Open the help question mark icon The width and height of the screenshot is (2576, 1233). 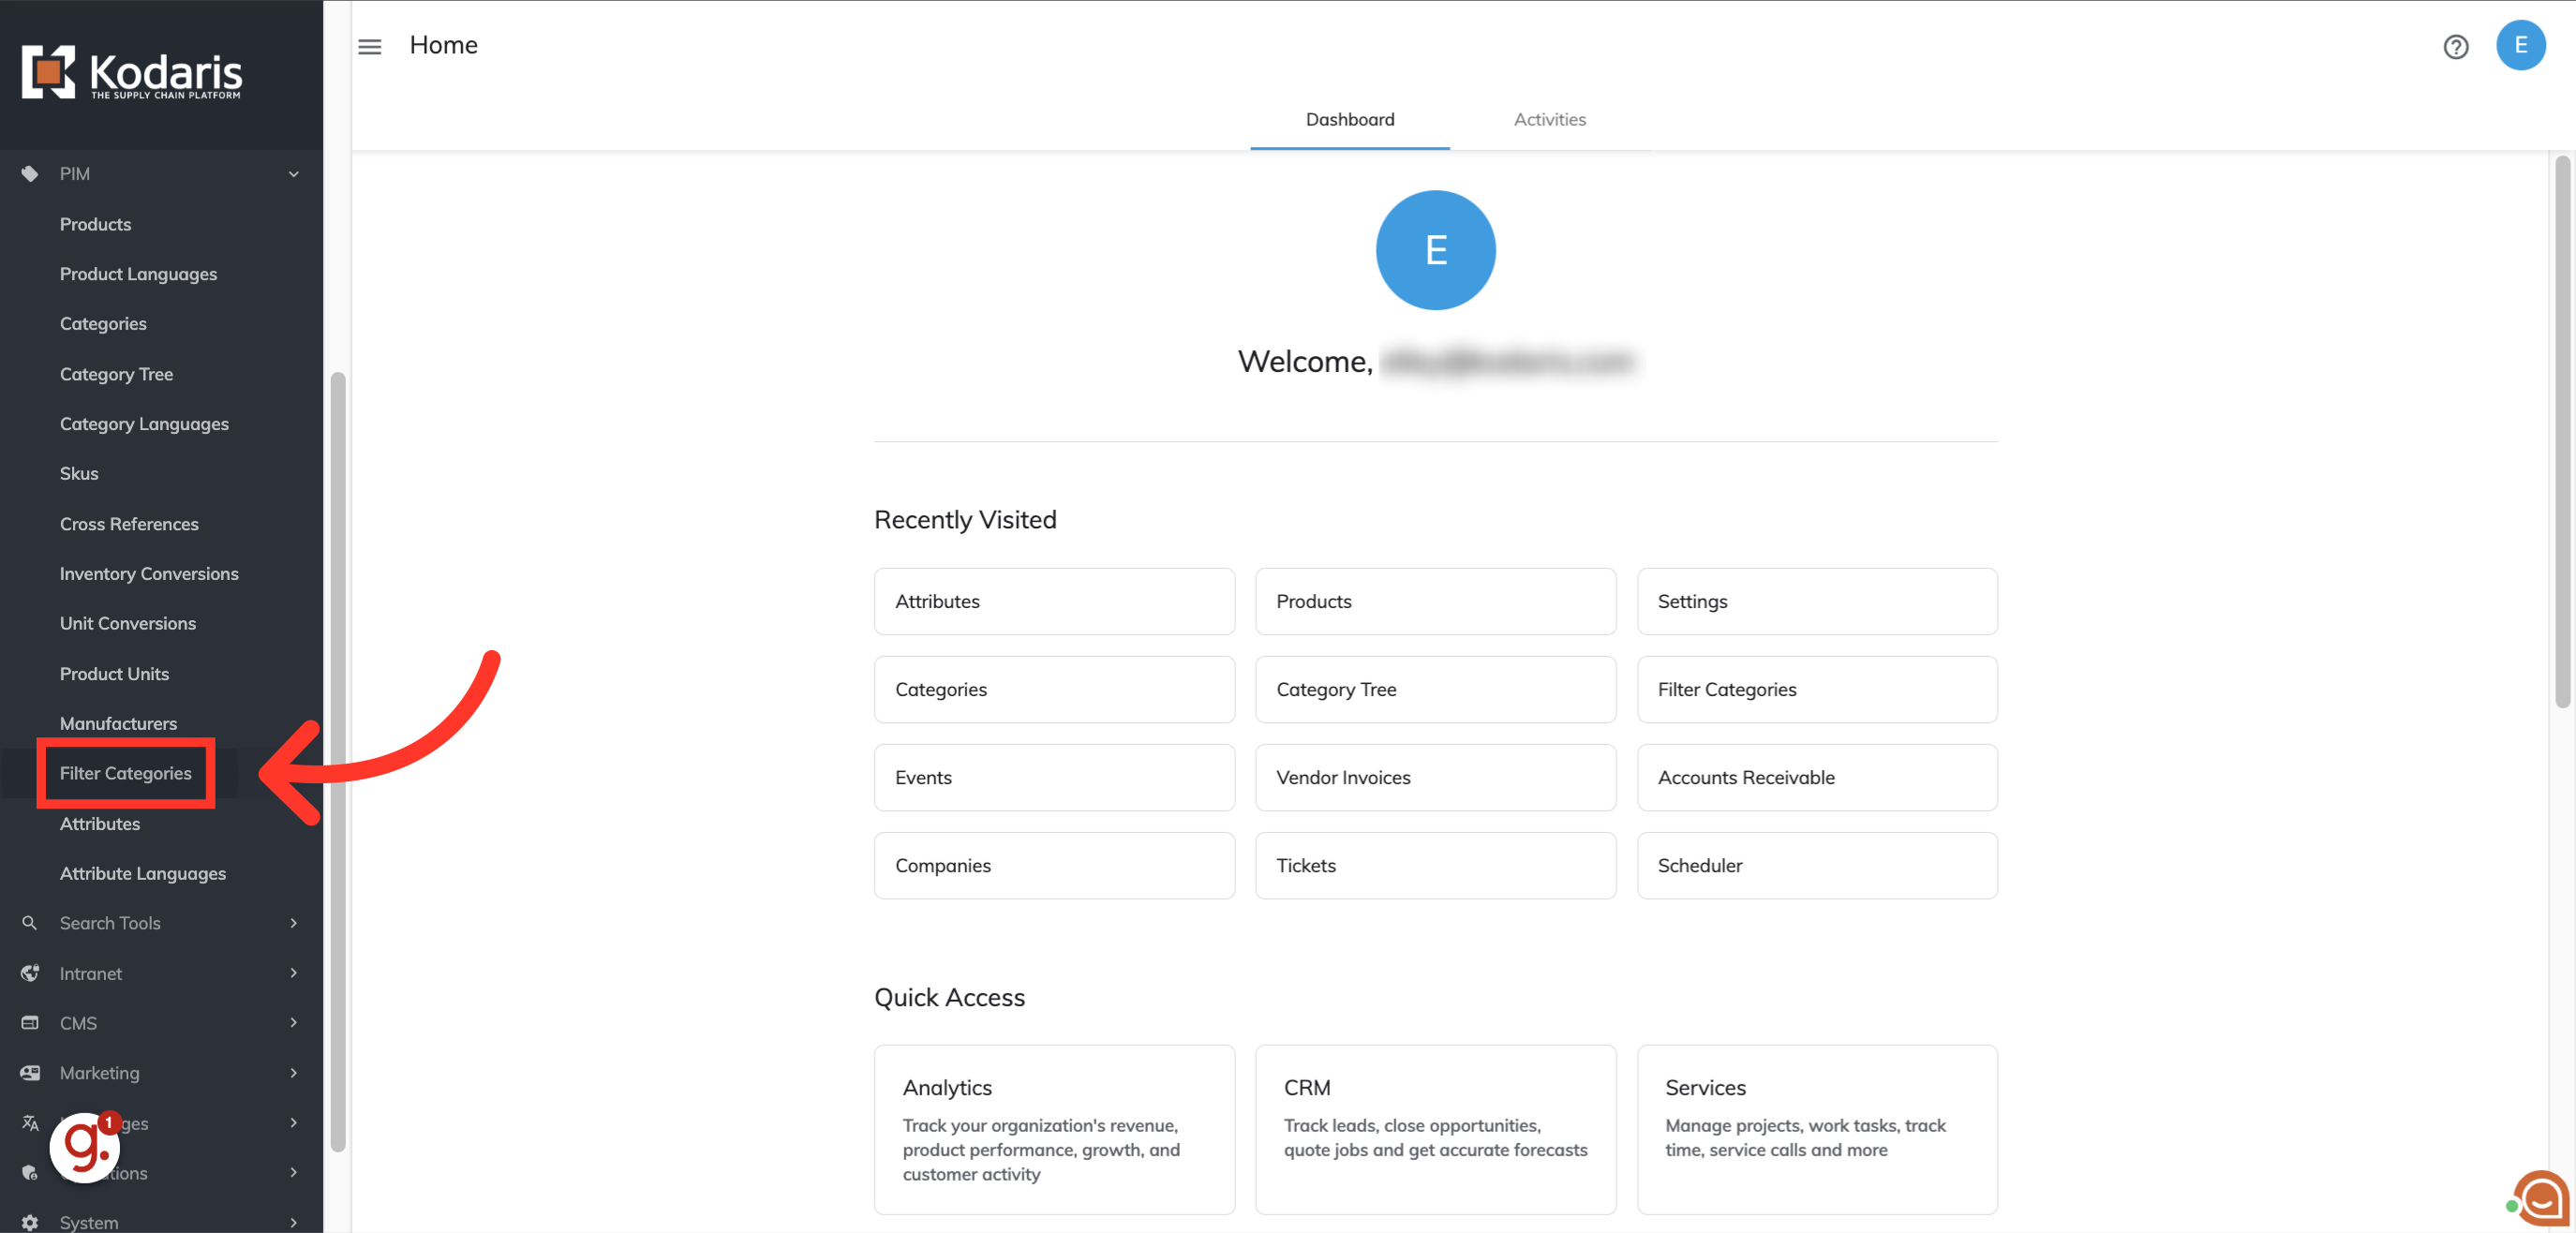pyautogui.click(x=2455, y=47)
